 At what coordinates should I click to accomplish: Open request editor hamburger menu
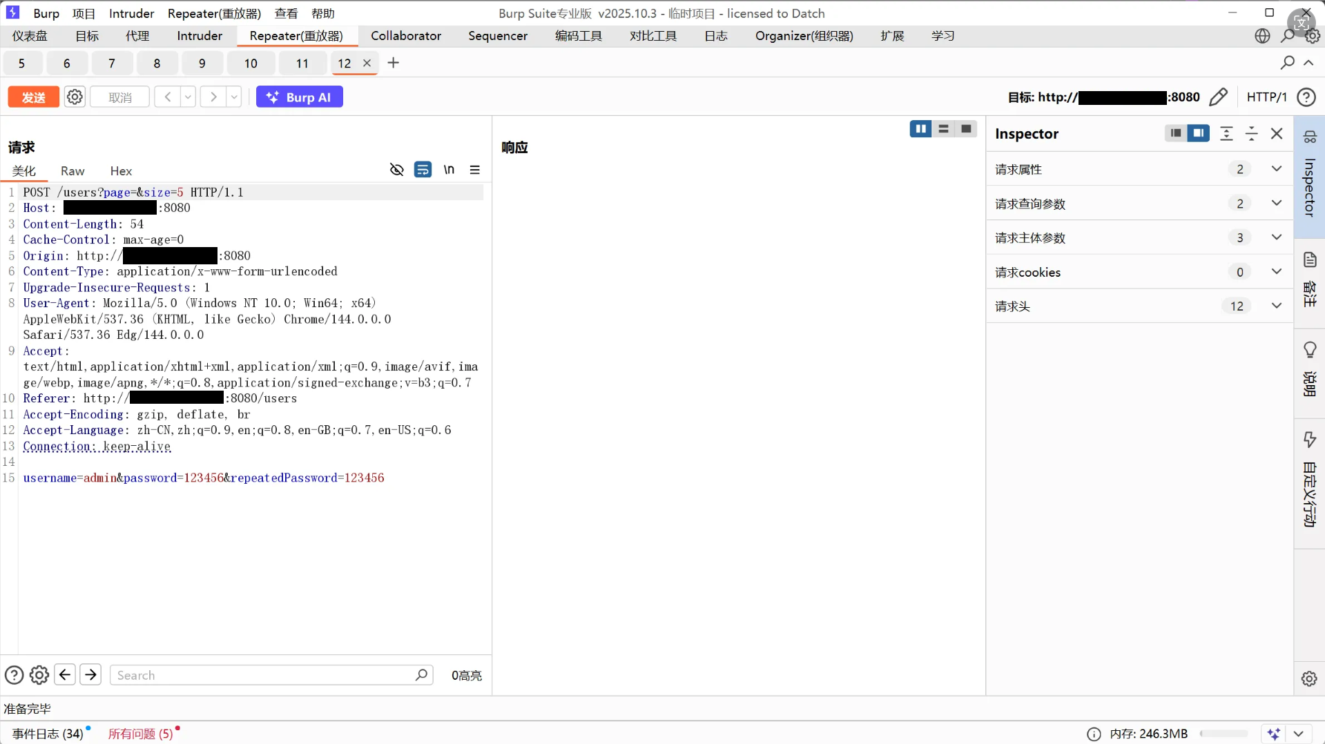(x=475, y=170)
